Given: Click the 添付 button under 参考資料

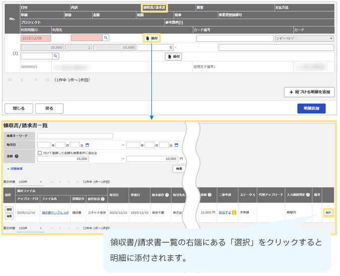Looking at the screenshot, I should coord(174,57).
